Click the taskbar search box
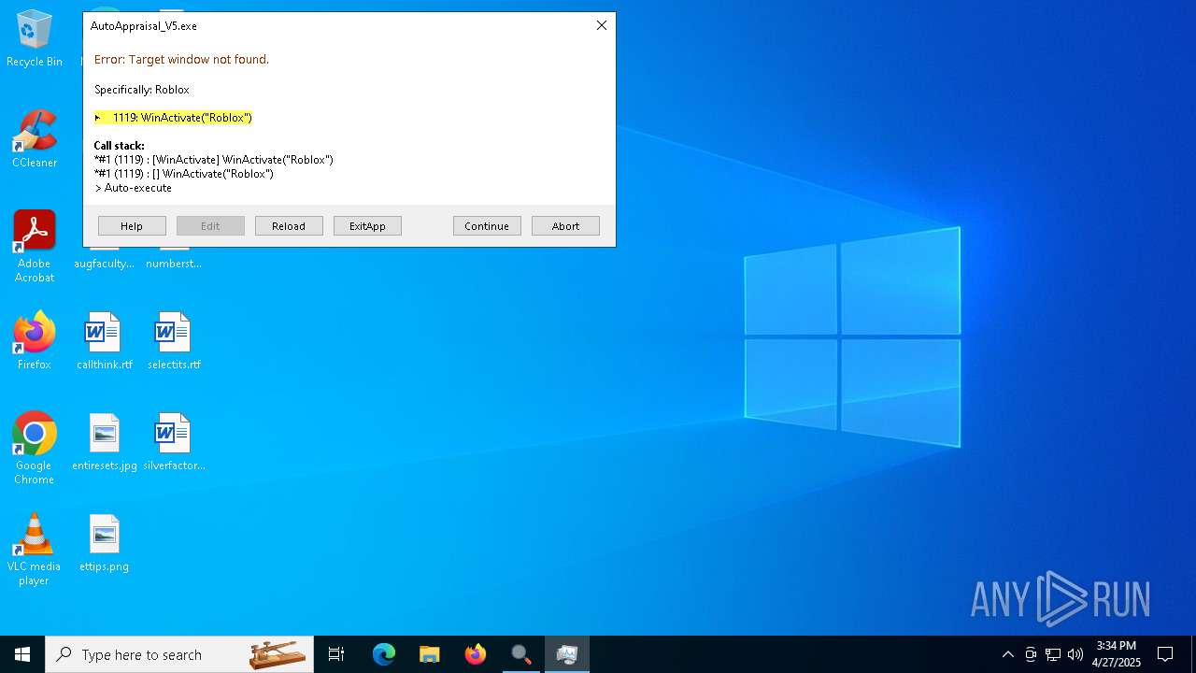The width and height of the screenshot is (1196, 673). point(179,654)
